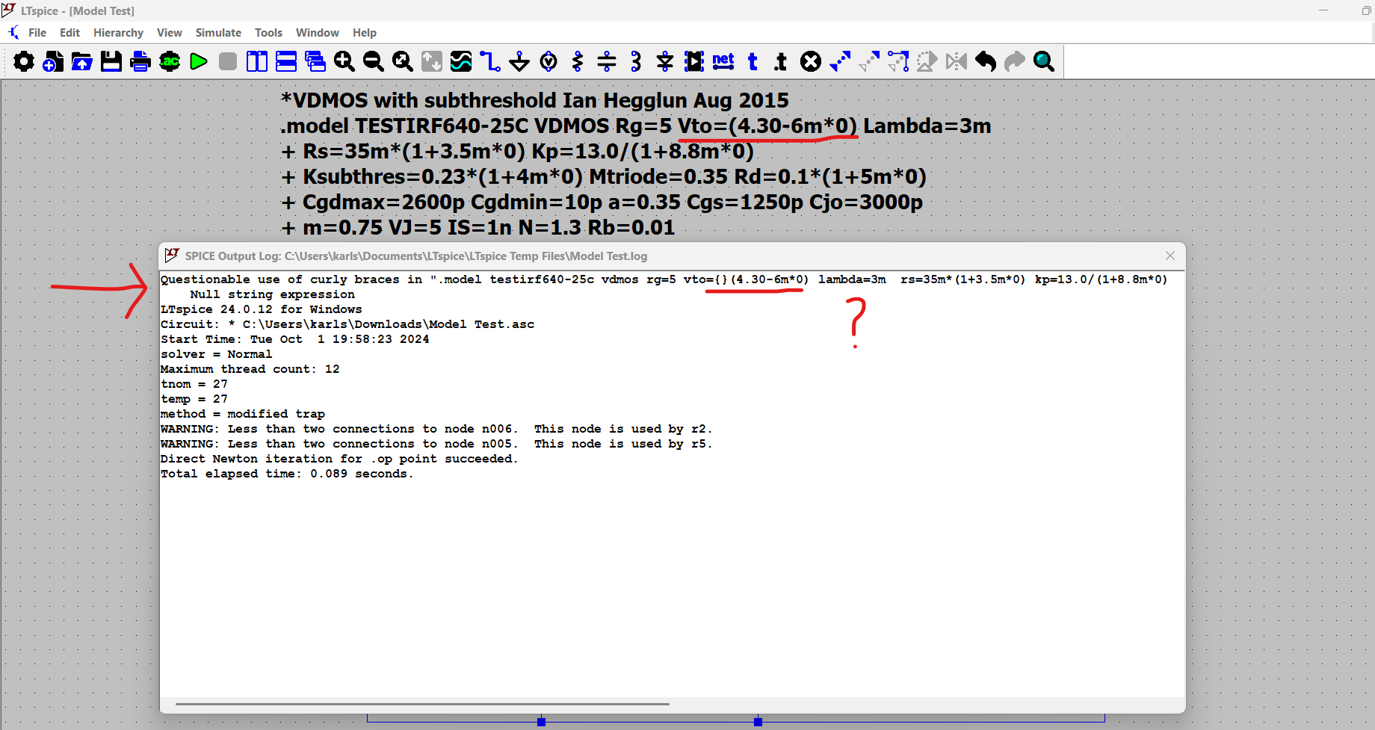Zoom to fit the schematic
The height and width of the screenshot is (730, 1375).
tap(403, 61)
